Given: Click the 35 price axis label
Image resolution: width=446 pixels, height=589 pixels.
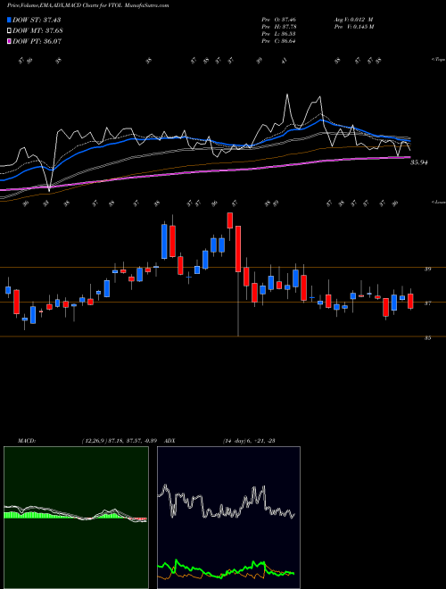Looking at the screenshot, I should coord(427,337).
